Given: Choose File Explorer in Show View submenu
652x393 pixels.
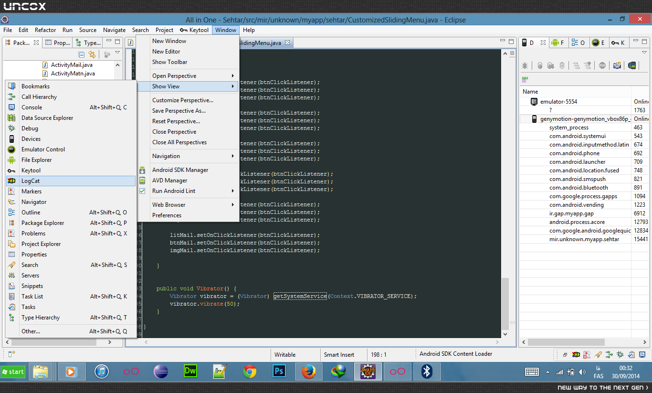Looking at the screenshot, I should 71,160.
